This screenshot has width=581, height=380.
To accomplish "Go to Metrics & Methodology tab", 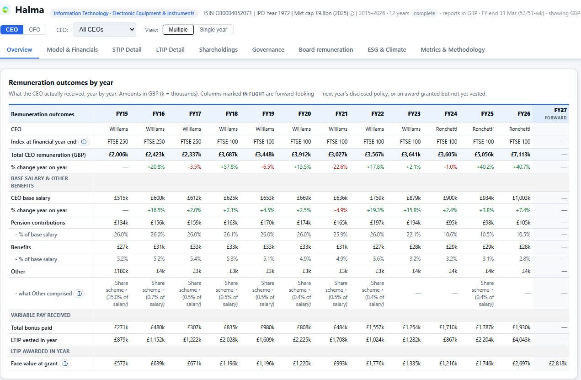I will pos(453,50).
